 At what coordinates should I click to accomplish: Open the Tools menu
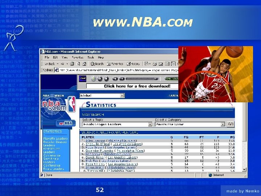(91, 57)
